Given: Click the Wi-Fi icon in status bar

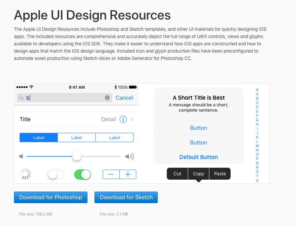Looking at the screenshot, I should tap(31, 87).
